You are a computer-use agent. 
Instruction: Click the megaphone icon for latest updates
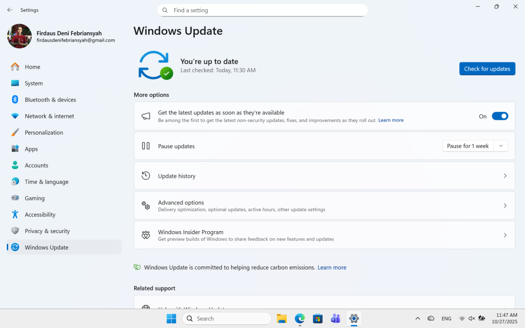[x=146, y=116]
